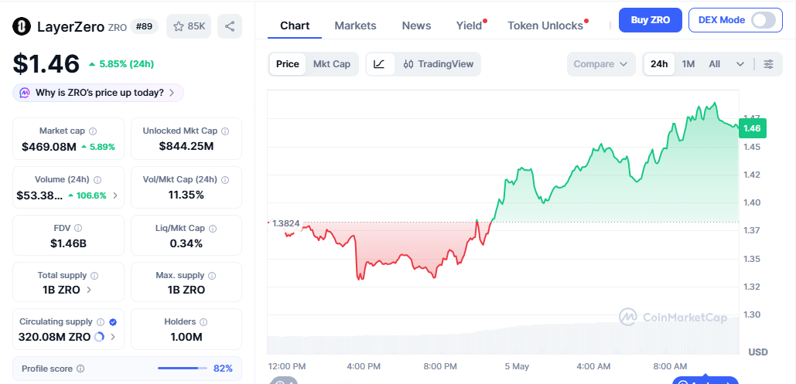The width and height of the screenshot is (796, 384).
Task: Select the 24h time range
Action: pyautogui.click(x=659, y=64)
